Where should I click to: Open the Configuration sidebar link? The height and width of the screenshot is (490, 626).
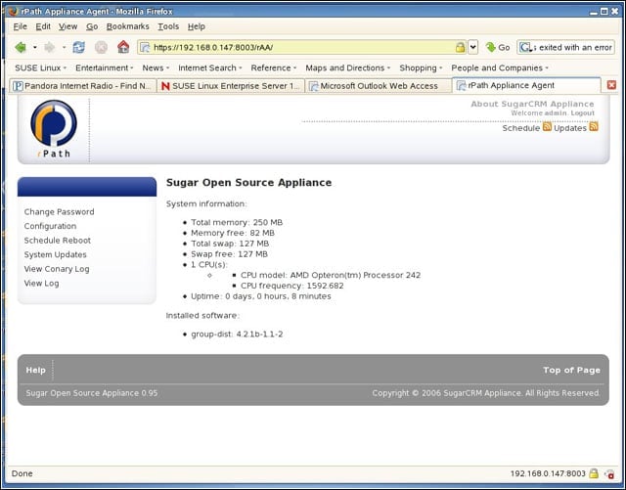pyautogui.click(x=50, y=226)
